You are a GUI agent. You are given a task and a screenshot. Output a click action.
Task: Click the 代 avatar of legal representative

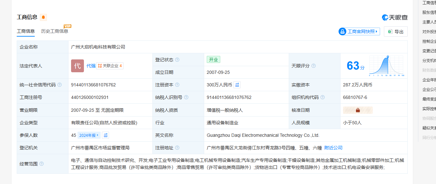coord(77,66)
